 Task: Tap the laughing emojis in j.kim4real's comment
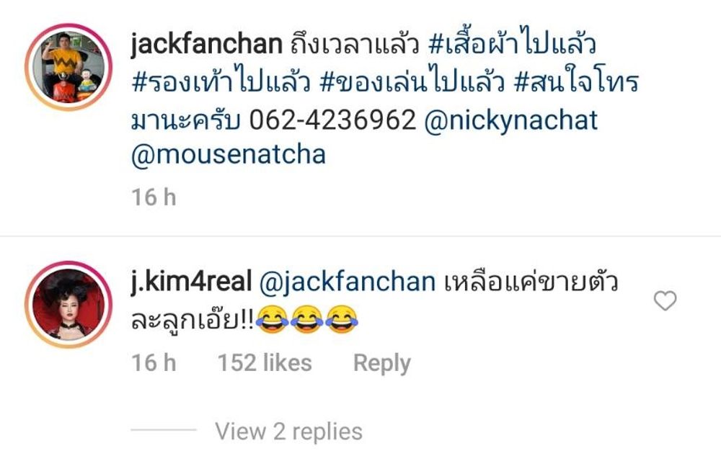[307, 319]
